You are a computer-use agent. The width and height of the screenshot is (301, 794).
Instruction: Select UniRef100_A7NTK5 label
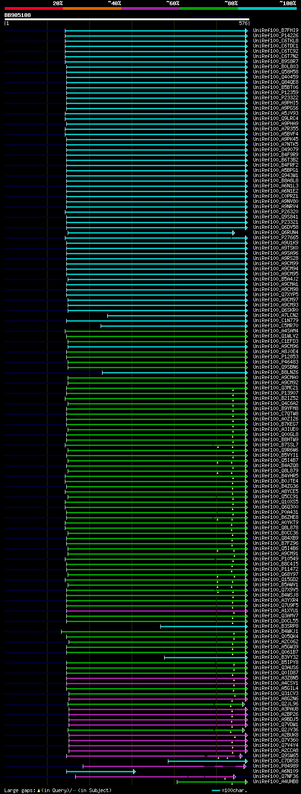click(x=276, y=144)
